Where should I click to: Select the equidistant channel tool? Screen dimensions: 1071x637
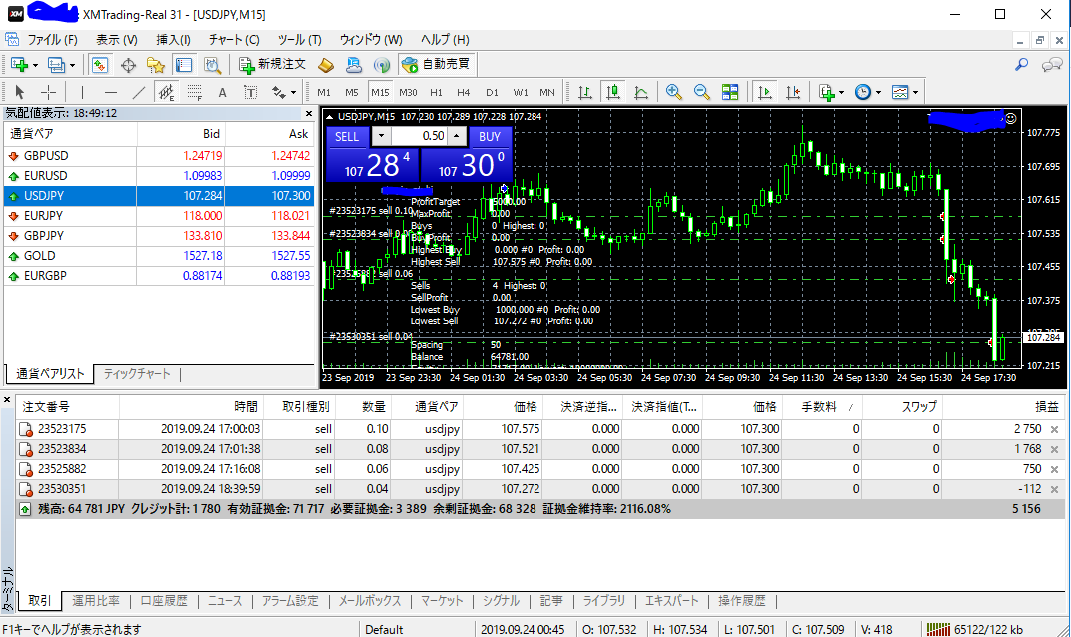coord(166,92)
